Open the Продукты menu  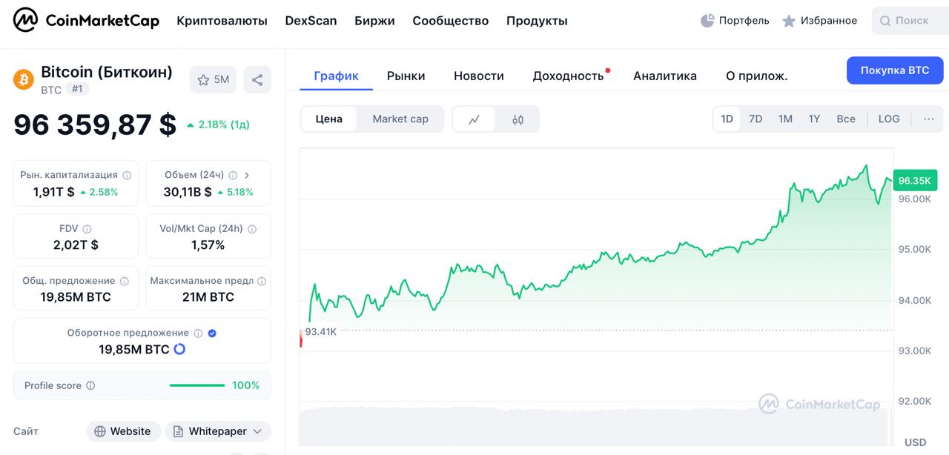[537, 21]
